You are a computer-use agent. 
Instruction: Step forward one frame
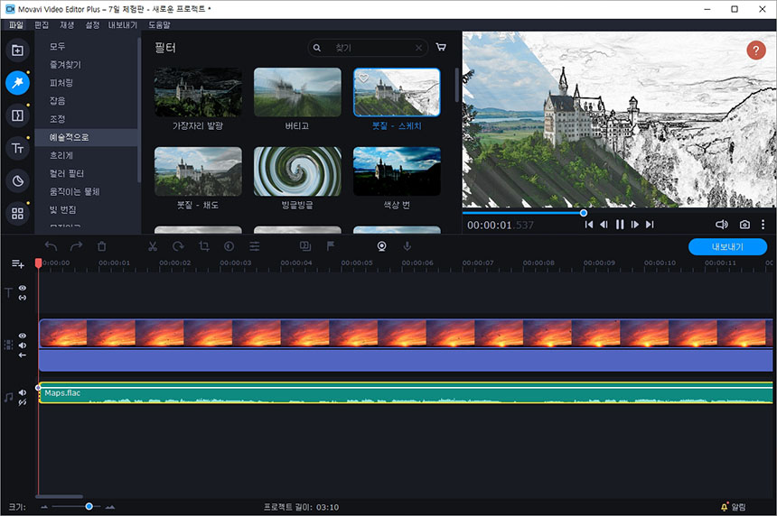[635, 225]
